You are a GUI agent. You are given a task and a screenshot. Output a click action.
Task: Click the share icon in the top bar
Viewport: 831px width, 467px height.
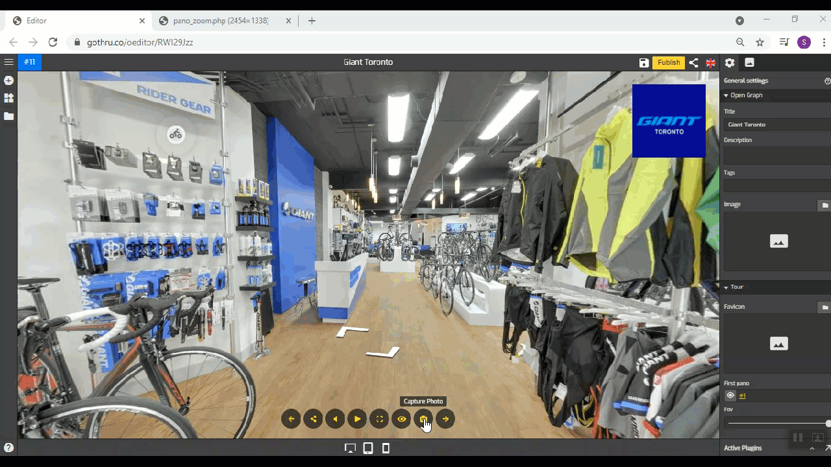click(x=693, y=63)
